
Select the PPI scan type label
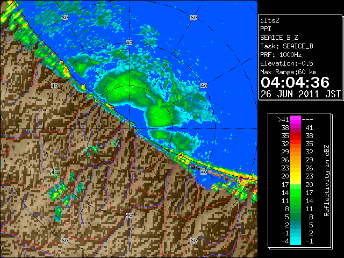click(266, 29)
